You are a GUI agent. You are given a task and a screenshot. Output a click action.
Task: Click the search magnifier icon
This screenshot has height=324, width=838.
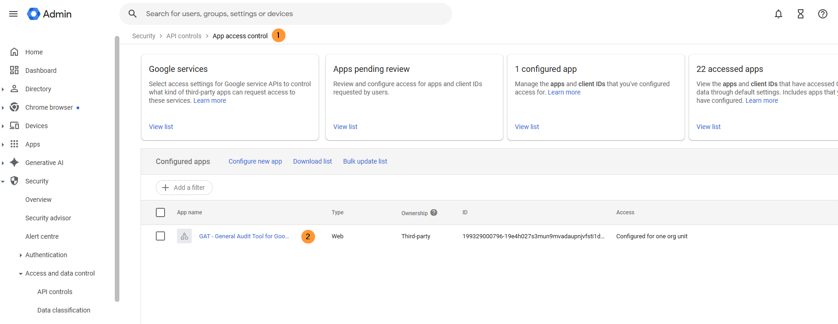click(133, 14)
